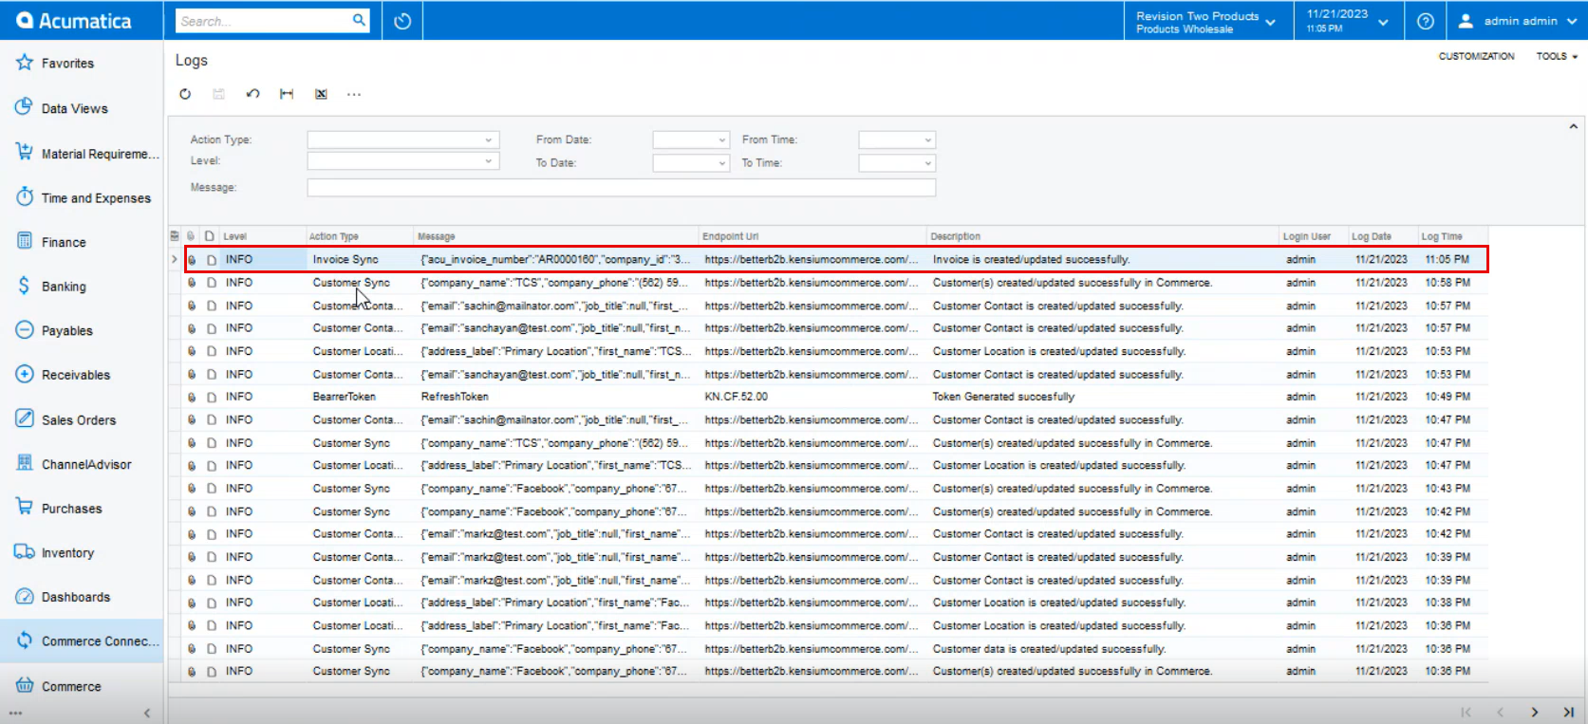Click the Export to Excel icon
Image resolution: width=1588 pixels, height=724 pixels.
(x=321, y=94)
